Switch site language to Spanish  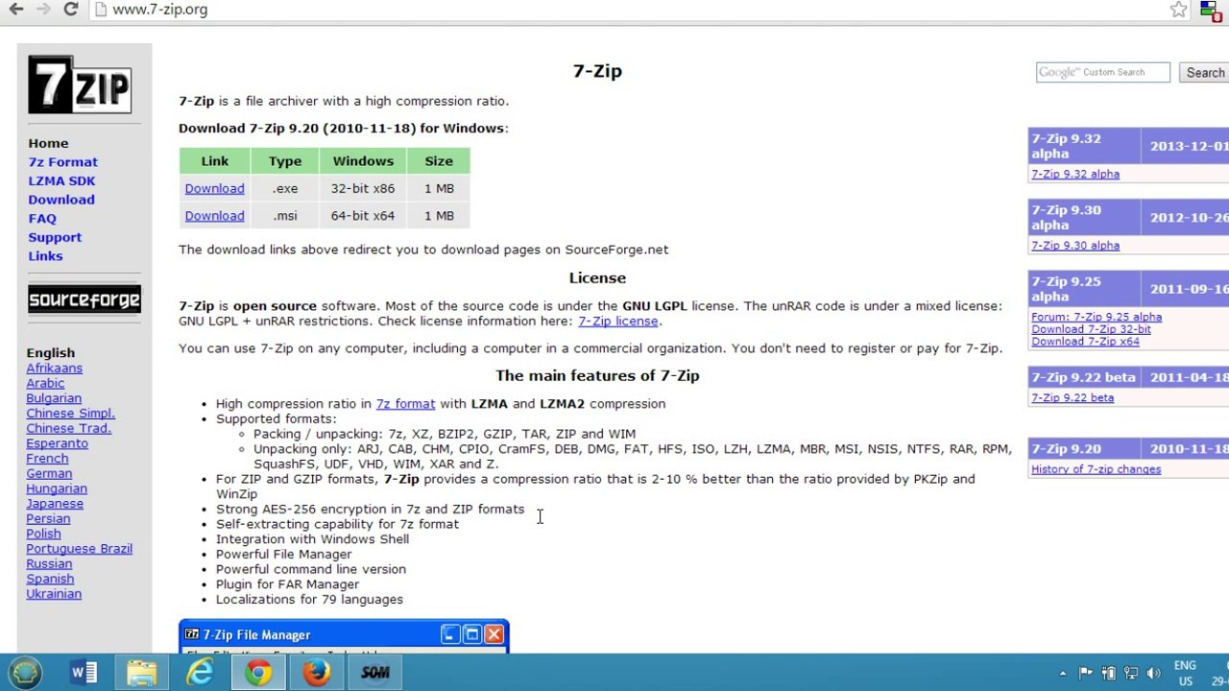click(51, 579)
